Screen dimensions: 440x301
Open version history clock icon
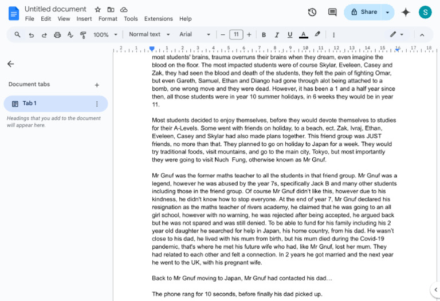312,12
